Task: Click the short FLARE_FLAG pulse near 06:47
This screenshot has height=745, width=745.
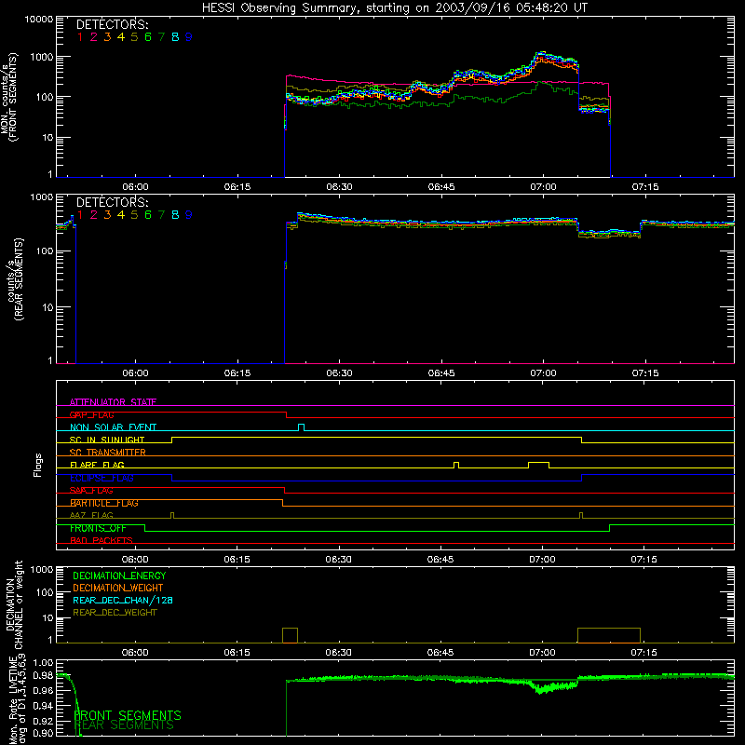Action: 456,465
